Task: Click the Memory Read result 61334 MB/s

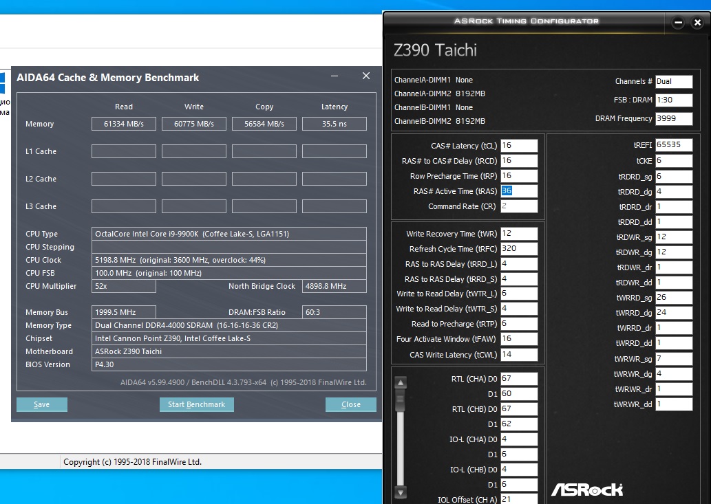Action: pos(124,124)
